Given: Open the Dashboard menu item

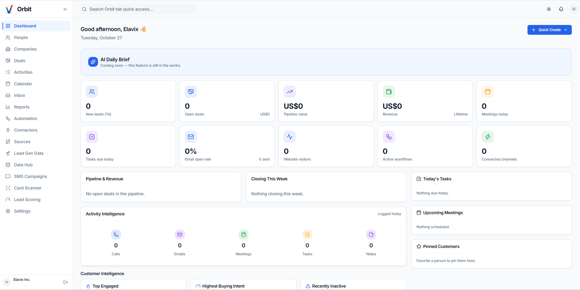Looking at the screenshot, I should [36, 26].
